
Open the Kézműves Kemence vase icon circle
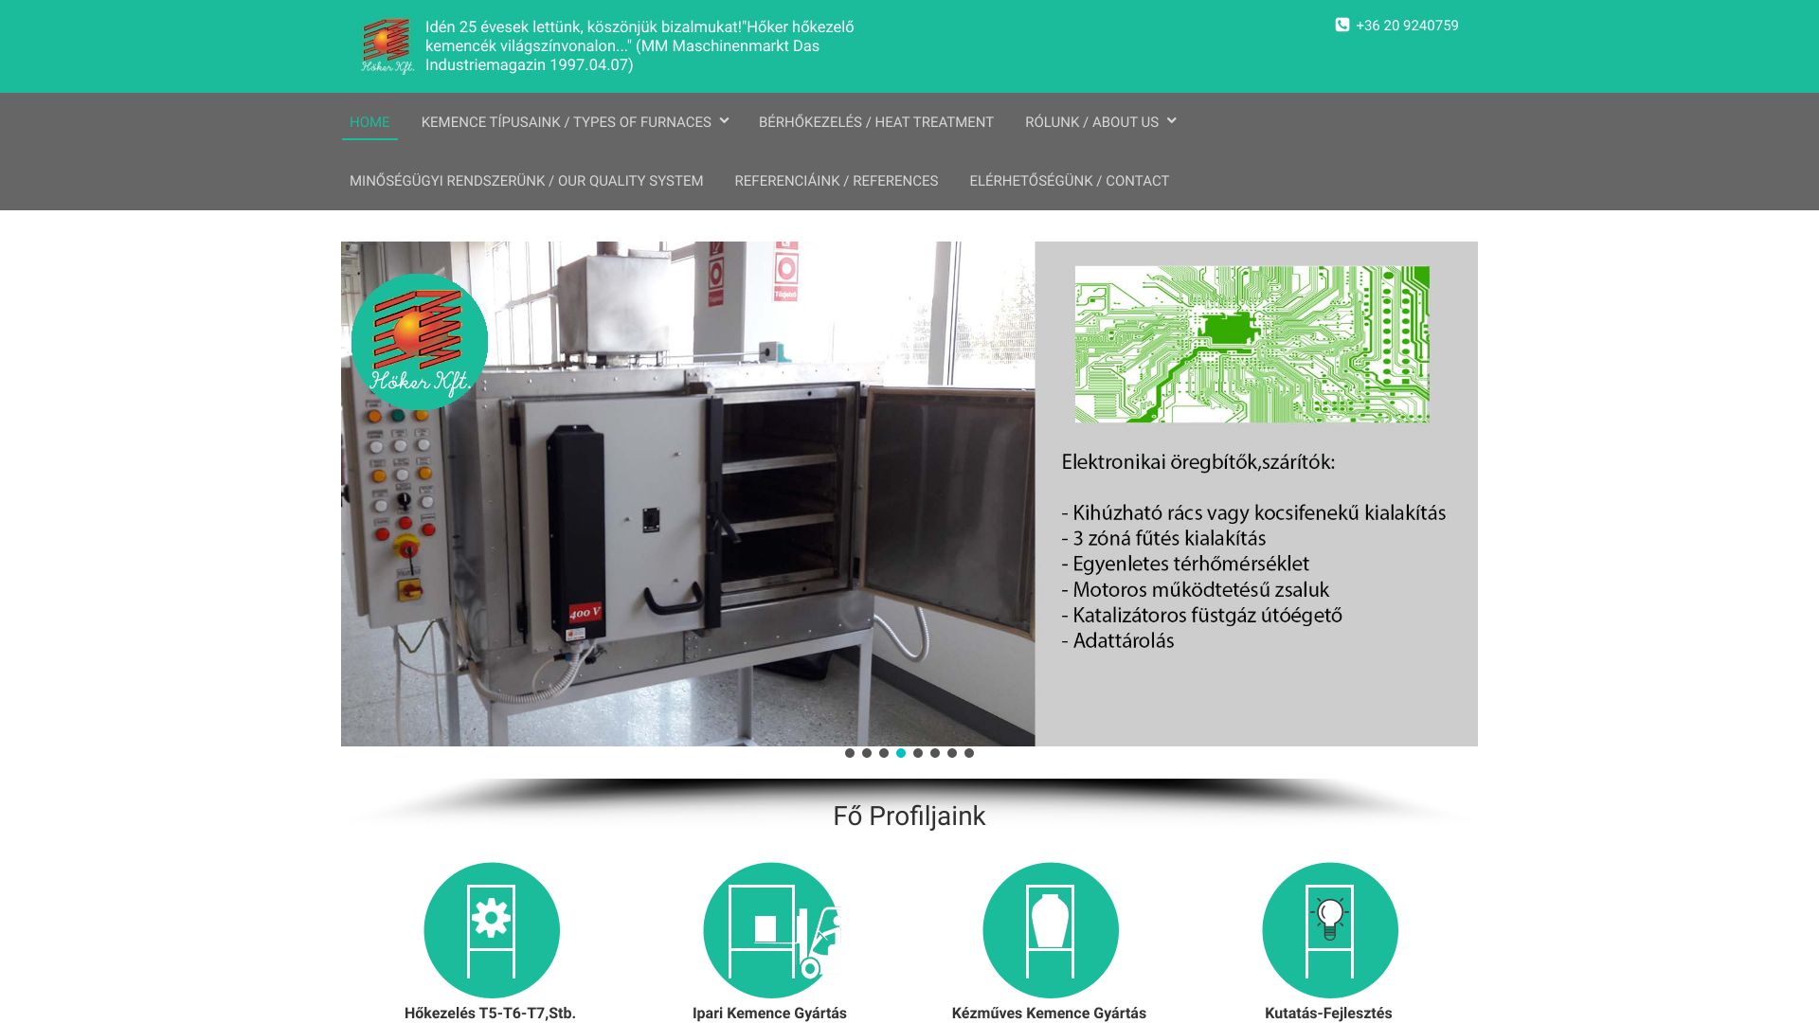[1051, 930]
